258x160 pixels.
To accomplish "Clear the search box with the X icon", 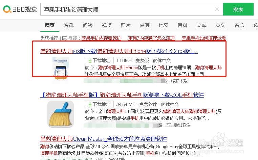I will click(217, 9).
